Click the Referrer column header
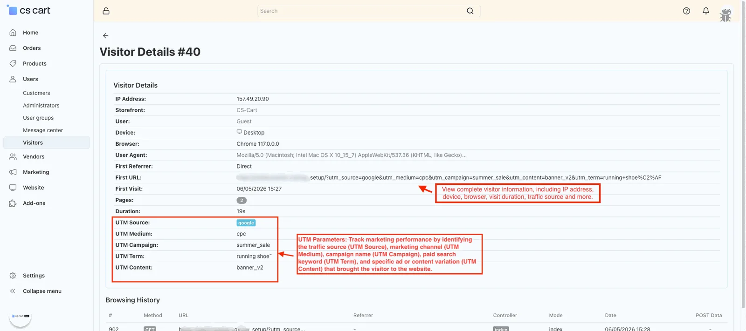 pyautogui.click(x=363, y=316)
